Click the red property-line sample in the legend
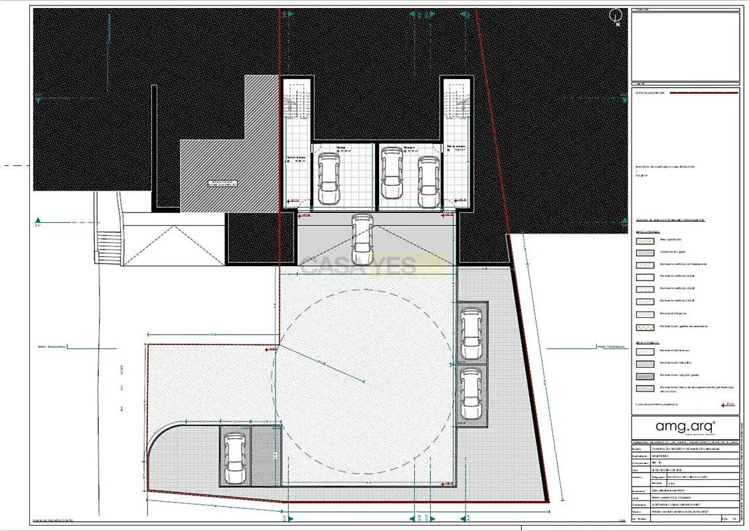Screen dimensions: 749x531 click(x=704, y=93)
